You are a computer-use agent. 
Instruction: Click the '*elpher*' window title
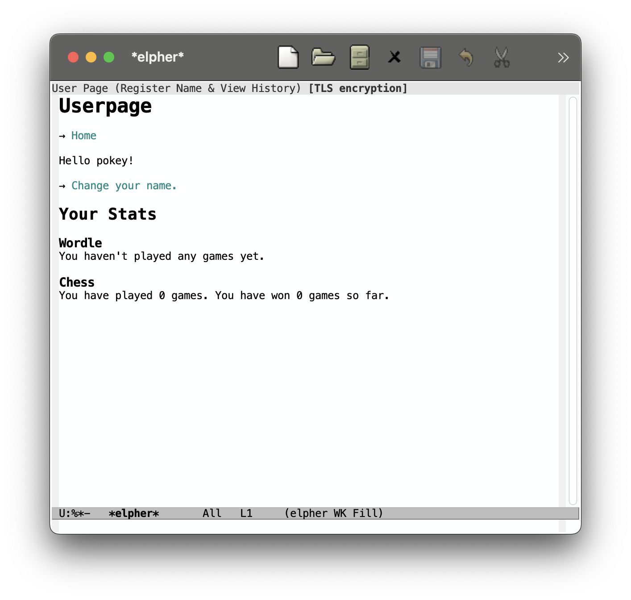coord(158,57)
